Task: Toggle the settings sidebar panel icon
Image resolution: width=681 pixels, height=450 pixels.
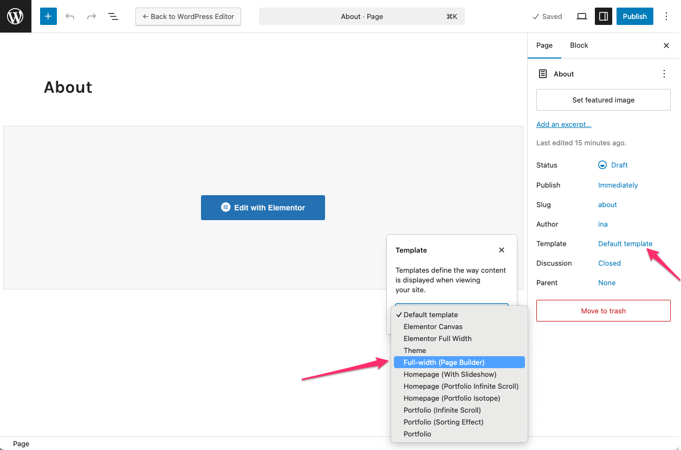Action: click(x=602, y=16)
